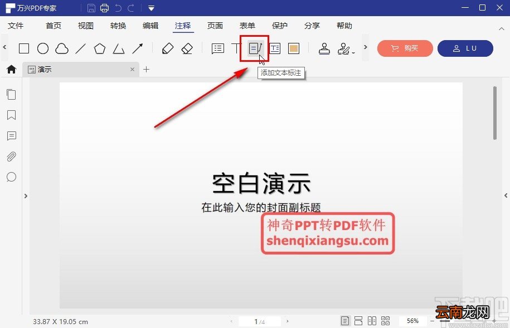510x328 pixels.
Task: Click the redo arrow icon
Action: click(131, 8)
